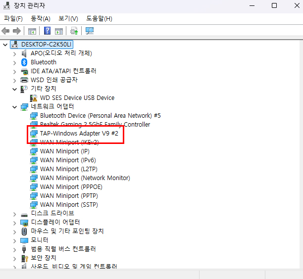Screen dimensions: 303x279
Task: Click the Bluetooth category icon
Action: pyautogui.click(x=24, y=62)
